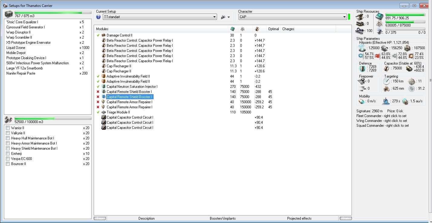Image resolution: width=432 pixels, height=223 pixels.
Task: Click the CPU usage bar in Ship Resources
Action: pyautogui.click(x=405, y=14)
